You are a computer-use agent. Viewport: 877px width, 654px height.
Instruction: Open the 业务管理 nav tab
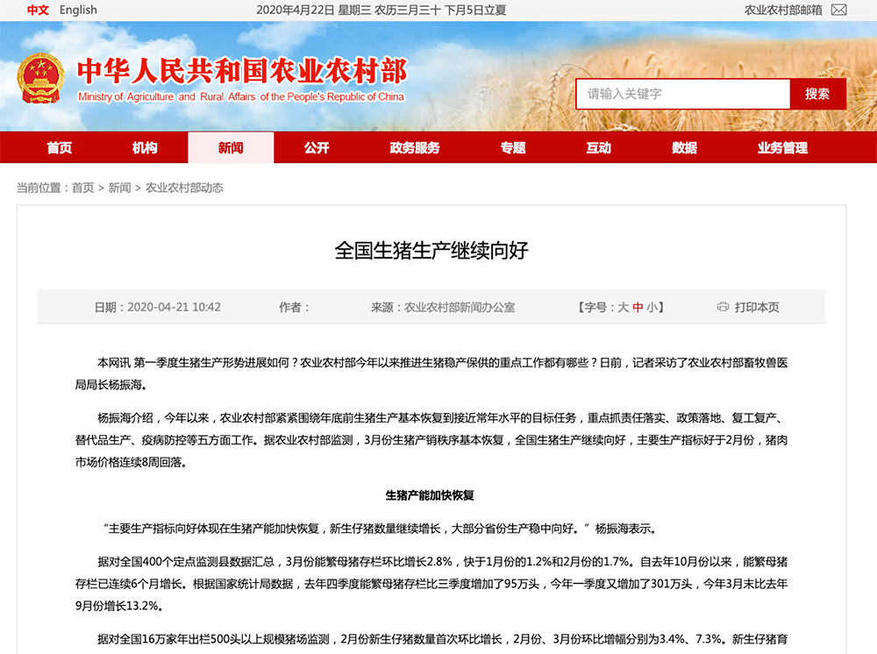click(x=782, y=147)
